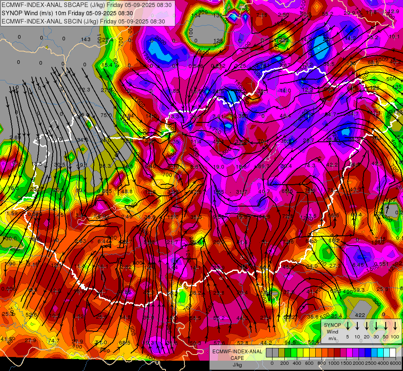Click the '2500' tick label on the CAPE scale

[x=371, y=363]
